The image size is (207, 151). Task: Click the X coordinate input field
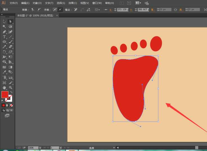coord(122,10)
